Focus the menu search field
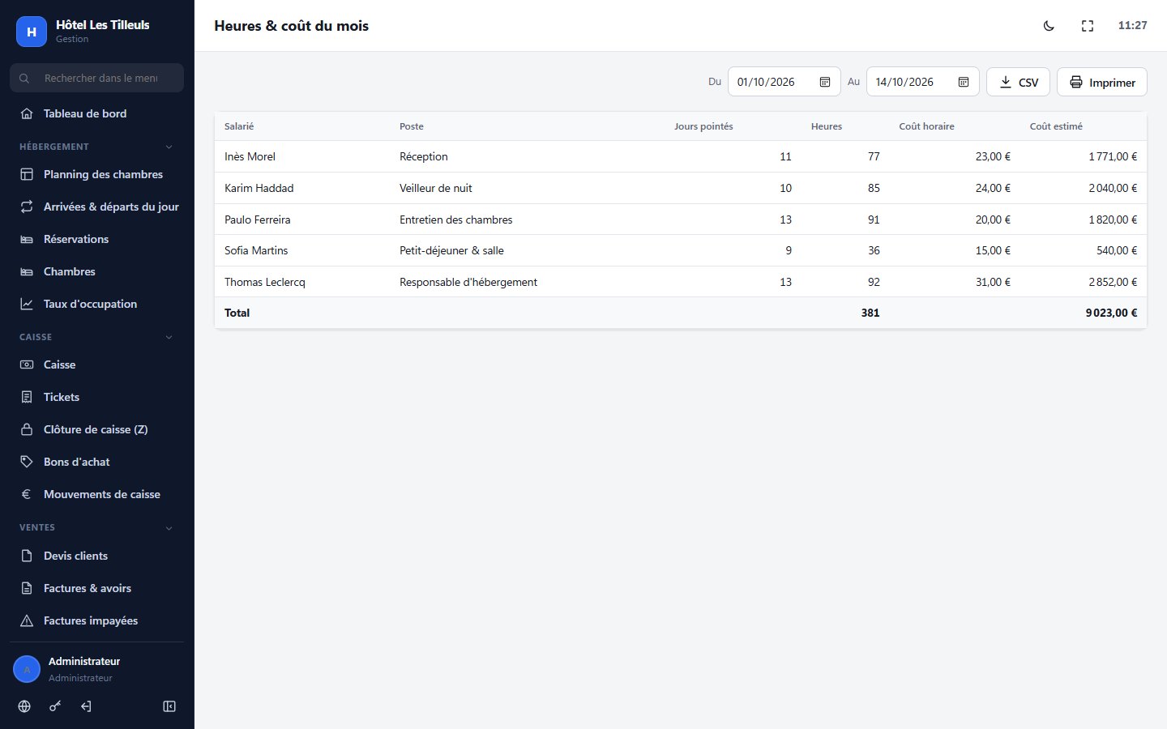This screenshot has width=1167, height=729. pyautogui.click(x=96, y=78)
